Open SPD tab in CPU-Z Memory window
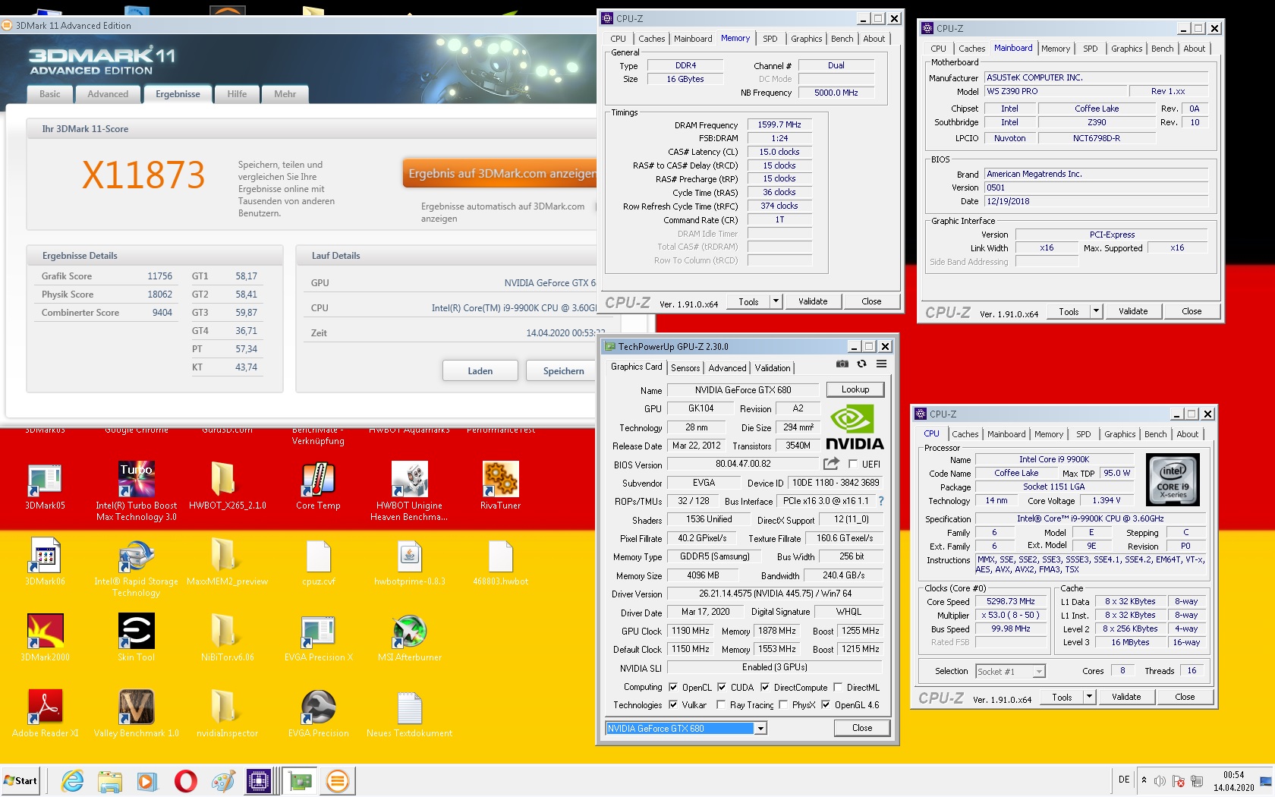The width and height of the screenshot is (1275, 797). (x=770, y=39)
